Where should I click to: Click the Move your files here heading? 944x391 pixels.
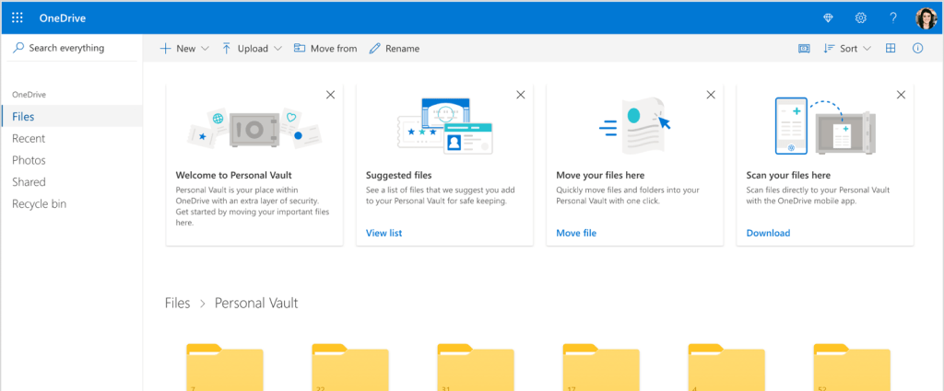[600, 176]
